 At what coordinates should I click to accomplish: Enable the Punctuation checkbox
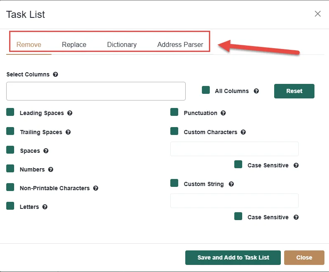(174, 112)
